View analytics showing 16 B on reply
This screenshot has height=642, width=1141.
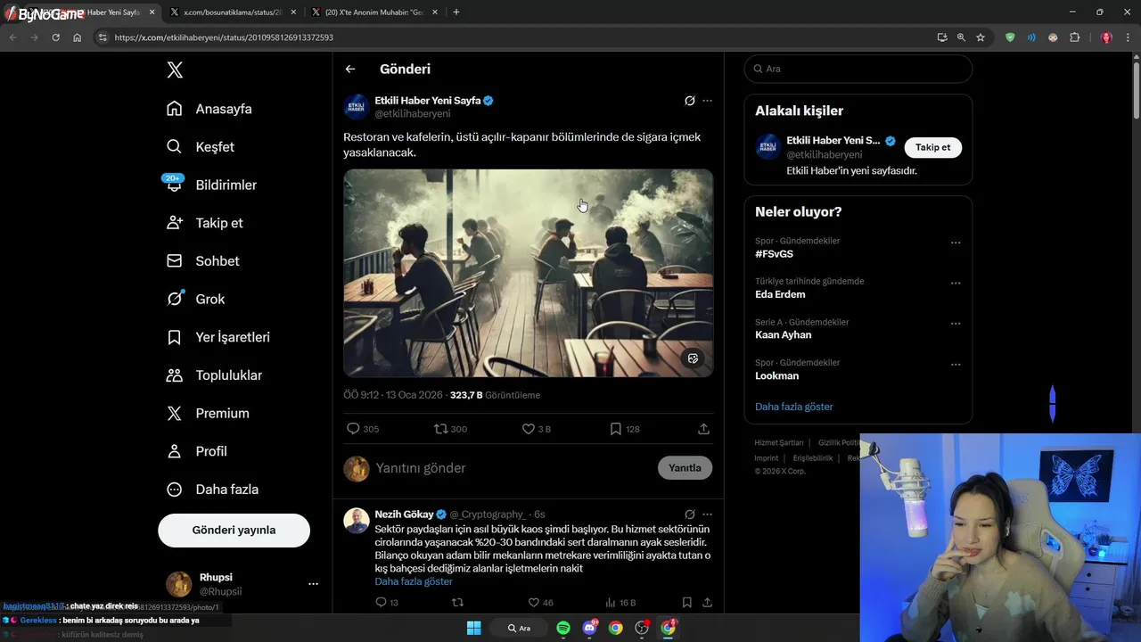(x=620, y=603)
